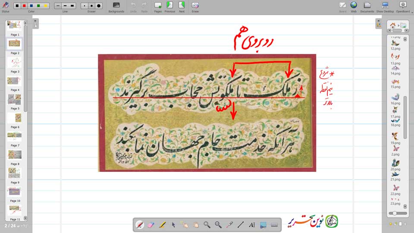Click the zoom in magnifier tool
The image size is (414, 233).
click(x=207, y=225)
